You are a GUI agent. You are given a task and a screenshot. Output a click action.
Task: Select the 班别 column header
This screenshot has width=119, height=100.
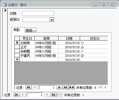(47, 38)
